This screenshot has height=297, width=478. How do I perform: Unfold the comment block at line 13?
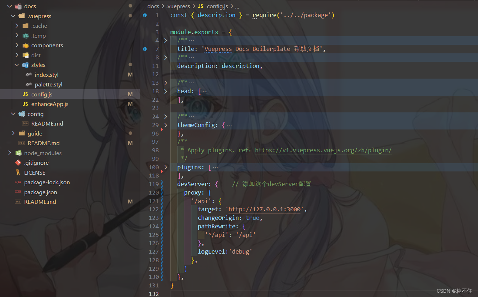point(165,83)
